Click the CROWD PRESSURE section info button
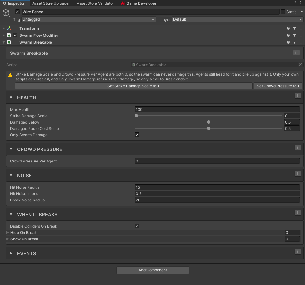This screenshot has width=305, height=285. (x=297, y=148)
